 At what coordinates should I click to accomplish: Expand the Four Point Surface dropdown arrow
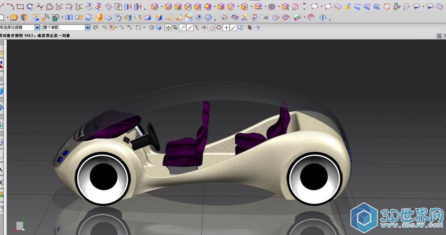coord(321,7)
